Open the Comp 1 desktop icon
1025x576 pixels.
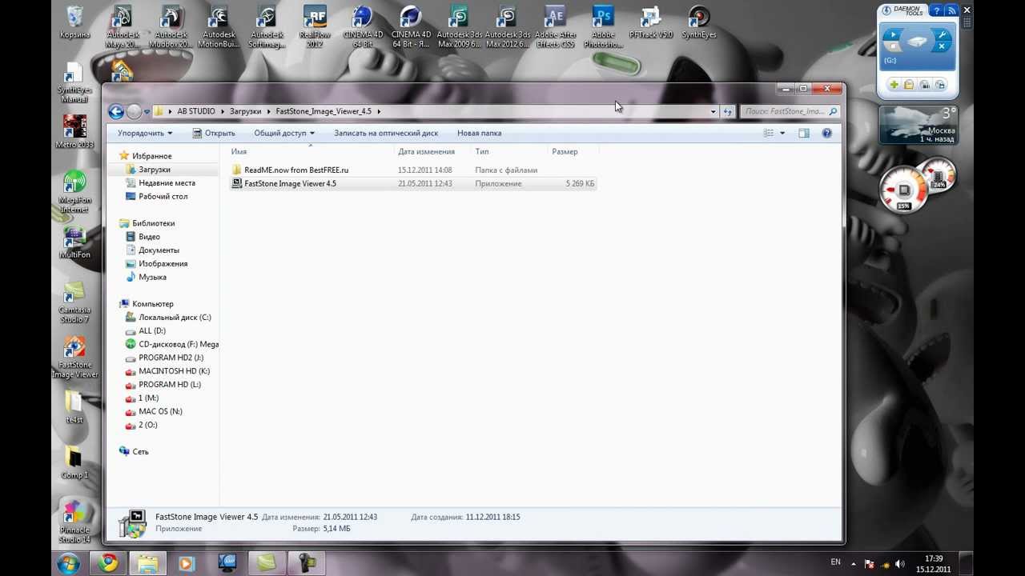click(74, 462)
